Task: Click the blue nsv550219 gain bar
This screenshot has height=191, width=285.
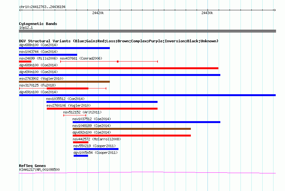Action: [x=96, y=149]
